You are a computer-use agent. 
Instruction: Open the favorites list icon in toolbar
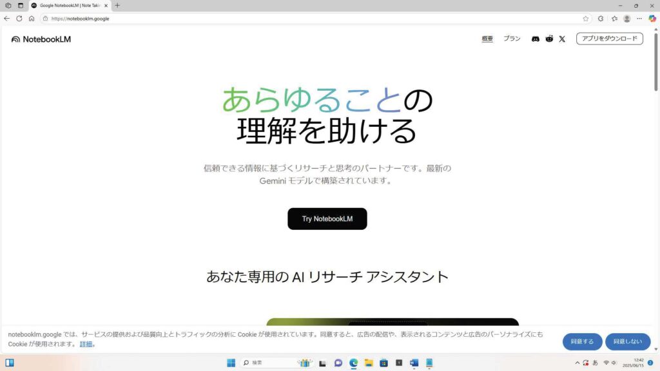tap(614, 19)
